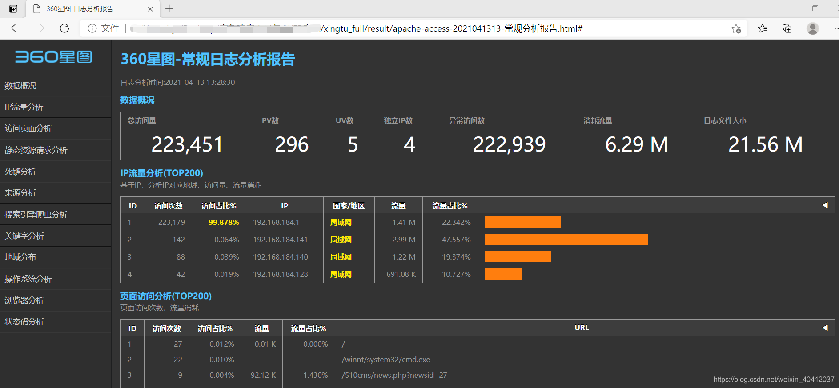Collapse the 页面访问分析 table with arrow
This screenshot has width=839, height=388.
click(825, 328)
